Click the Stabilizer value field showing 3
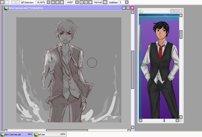The width and height of the screenshot is (202, 137). (x=122, y=2)
